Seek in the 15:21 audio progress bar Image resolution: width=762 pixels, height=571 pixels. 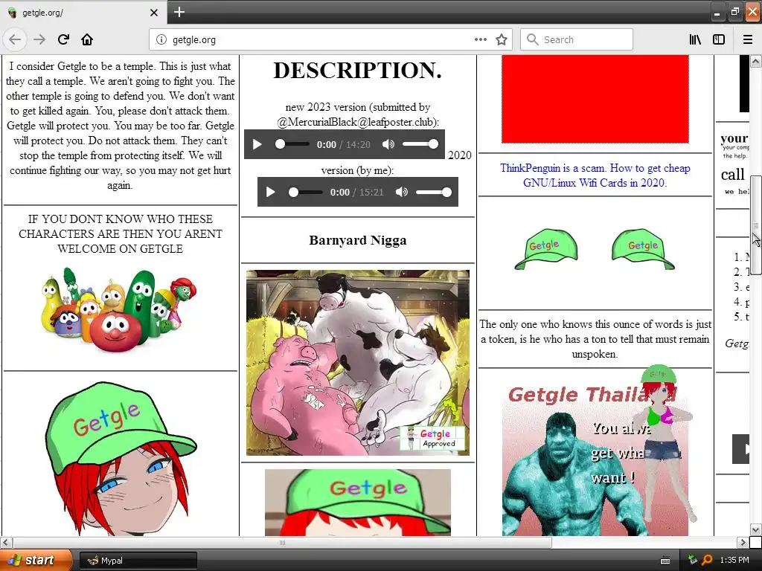point(305,193)
